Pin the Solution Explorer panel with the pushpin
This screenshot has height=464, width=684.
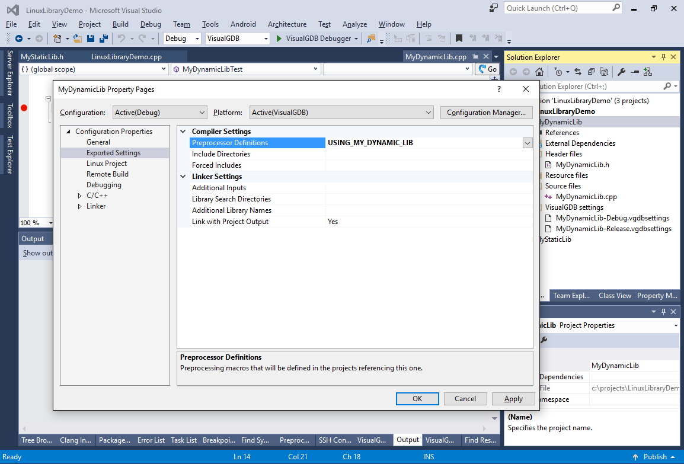[663, 57]
